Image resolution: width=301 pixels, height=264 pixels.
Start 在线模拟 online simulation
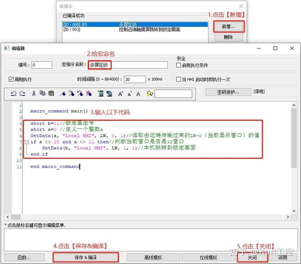point(208,258)
